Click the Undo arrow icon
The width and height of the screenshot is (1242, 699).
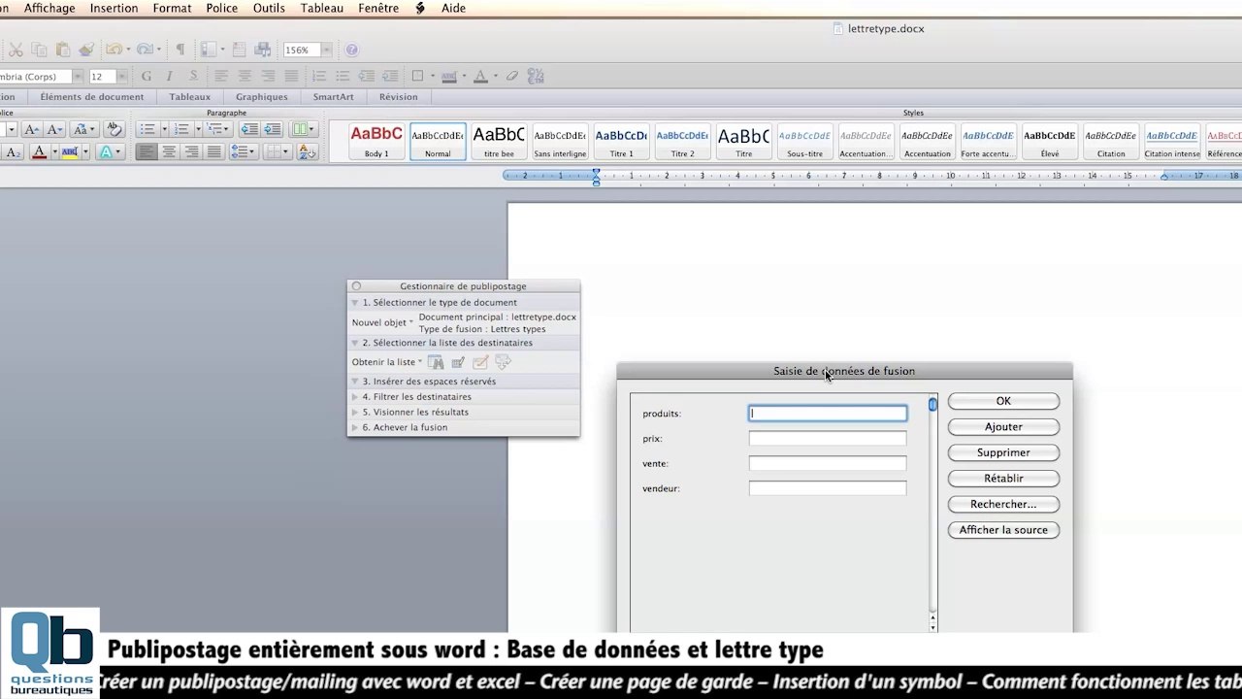point(114,50)
